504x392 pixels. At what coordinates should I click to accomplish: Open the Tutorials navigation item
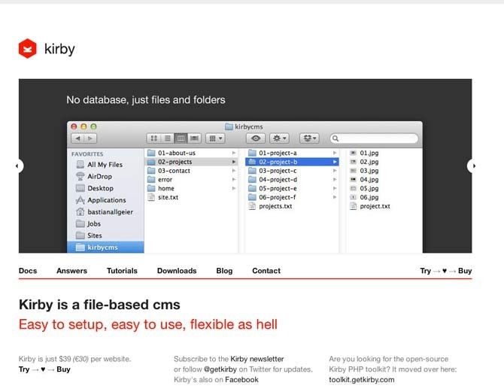tap(122, 271)
